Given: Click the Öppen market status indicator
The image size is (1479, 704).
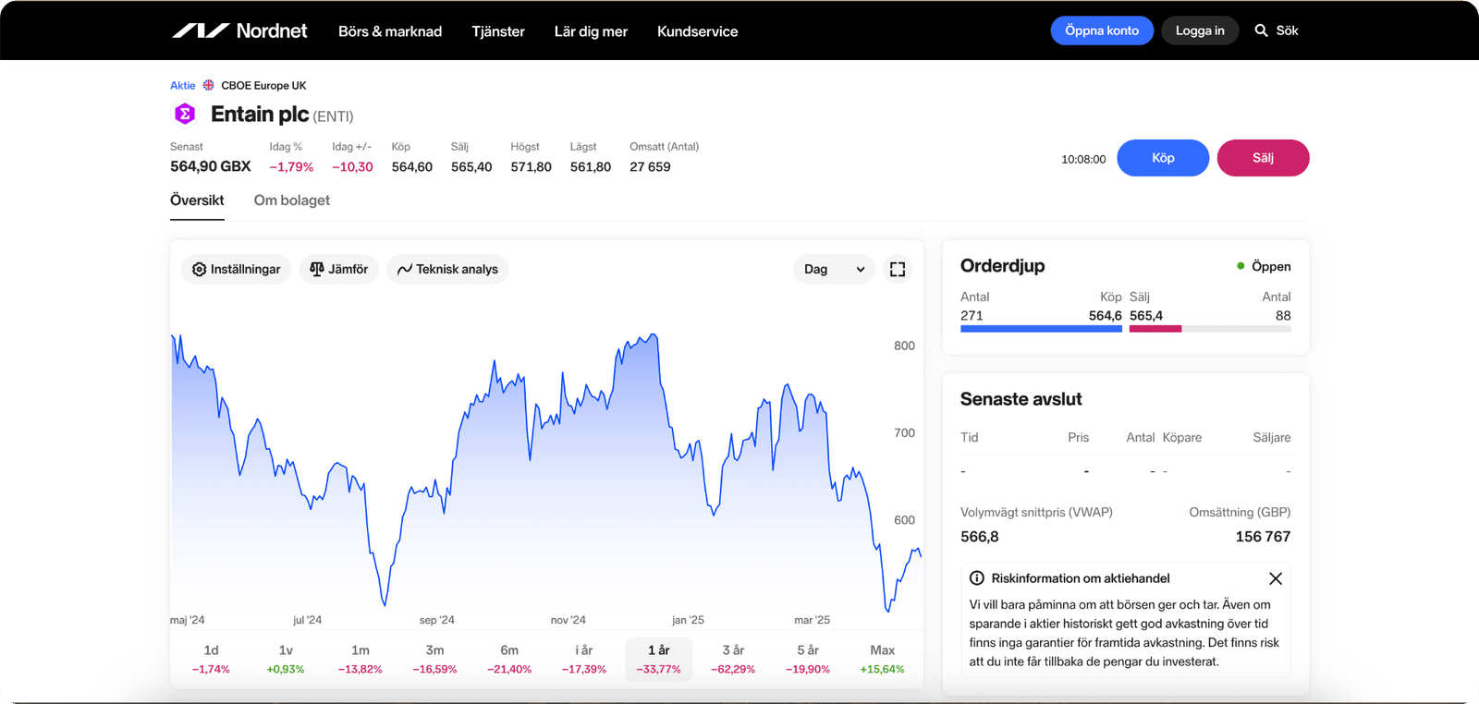Looking at the screenshot, I should pyautogui.click(x=1264, y=266).
